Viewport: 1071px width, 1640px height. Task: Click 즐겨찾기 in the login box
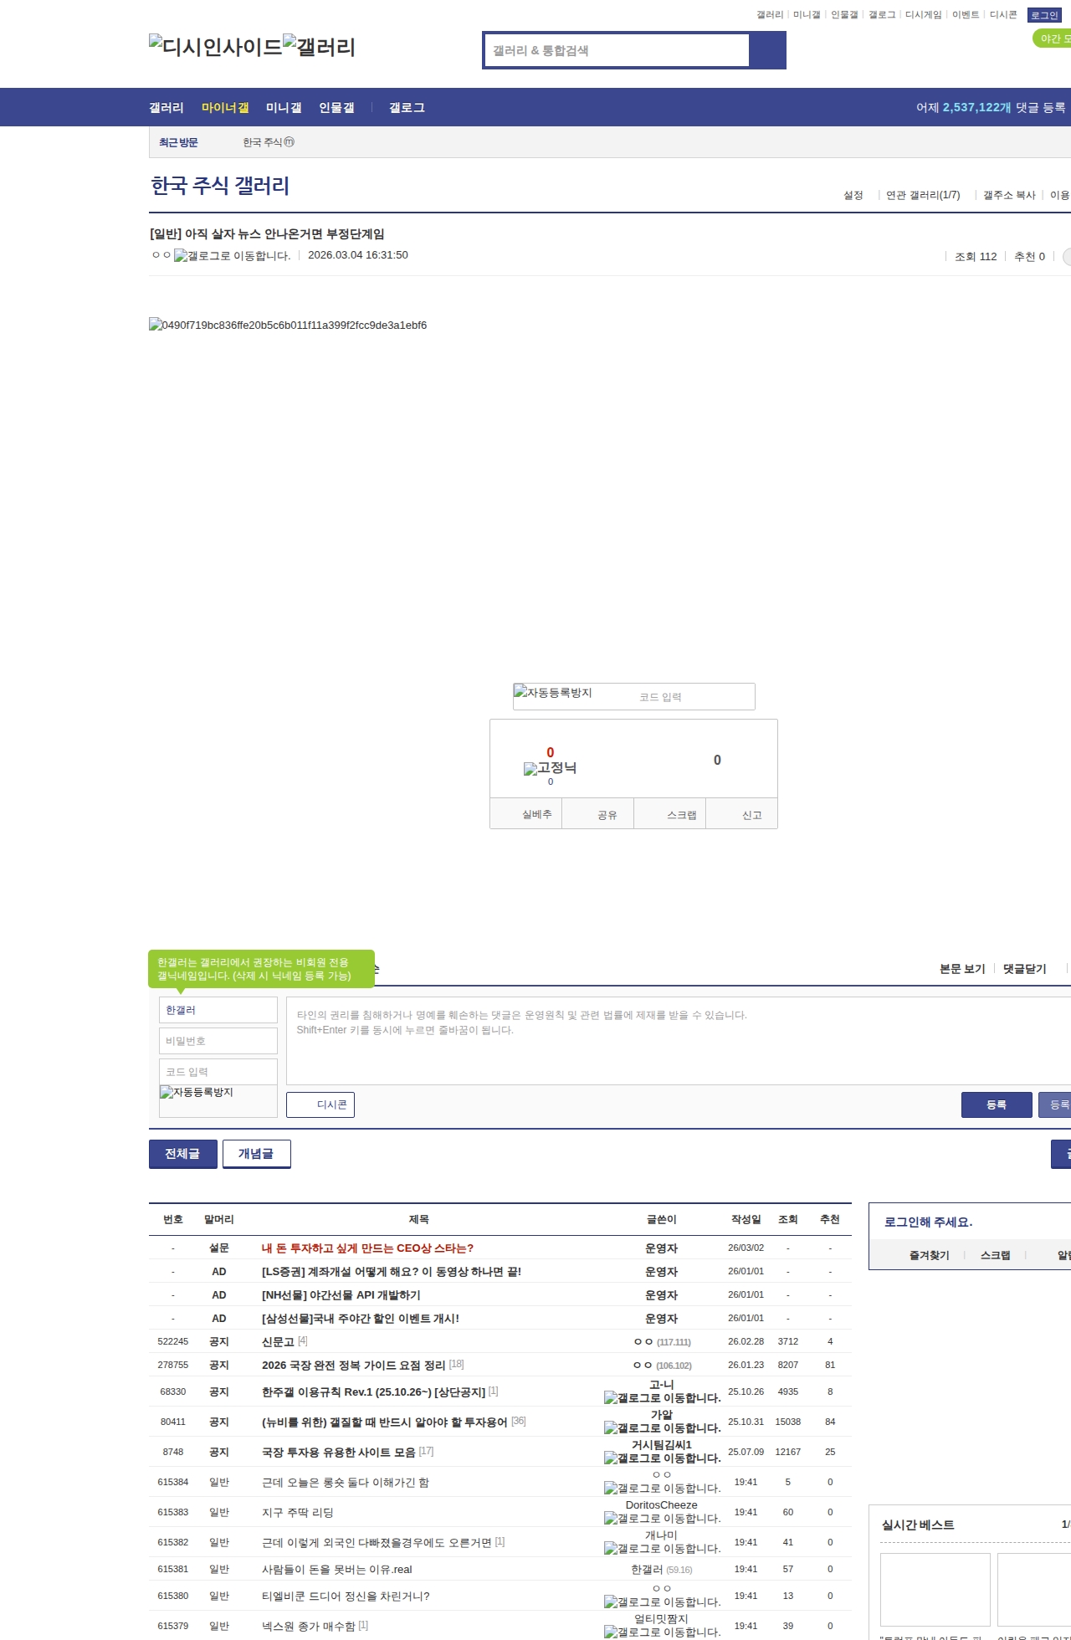coord(930,1255)
